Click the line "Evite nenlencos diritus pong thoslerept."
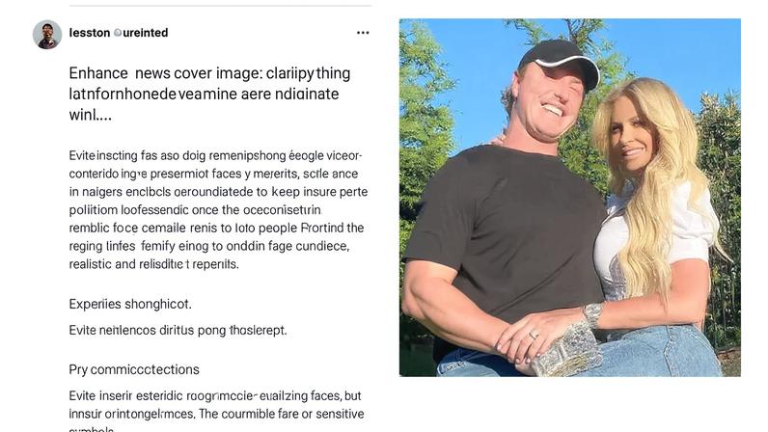Viewport: 768px width, 432px height. pyautogui.click(x=178, y=330)
